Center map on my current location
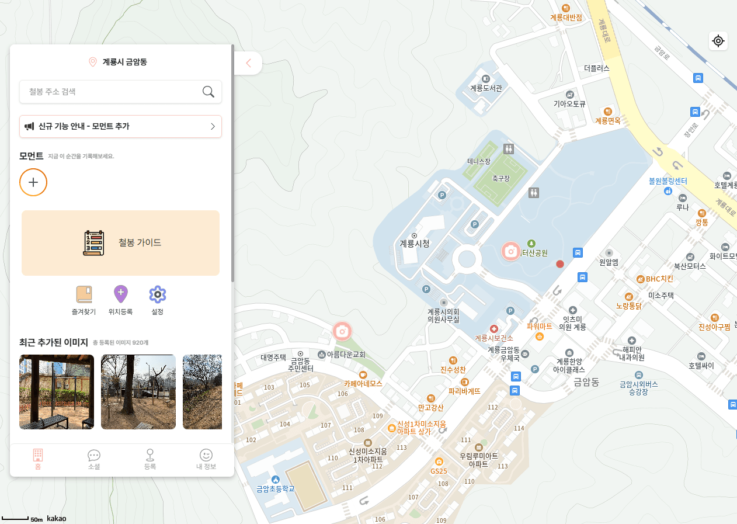This screenshot has height=524, width=737. (718, 41)
